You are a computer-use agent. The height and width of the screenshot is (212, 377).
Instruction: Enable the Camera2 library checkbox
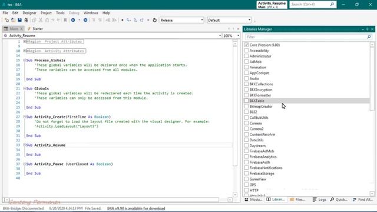tap(246, 128)
